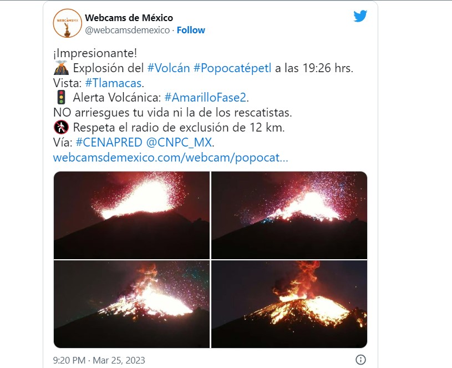Open the @webcamsdemexico handle
The image size is (452, 368).
[127, 30]
